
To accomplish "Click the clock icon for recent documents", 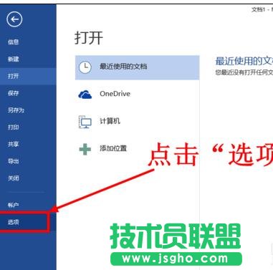I will pos(85,67).
